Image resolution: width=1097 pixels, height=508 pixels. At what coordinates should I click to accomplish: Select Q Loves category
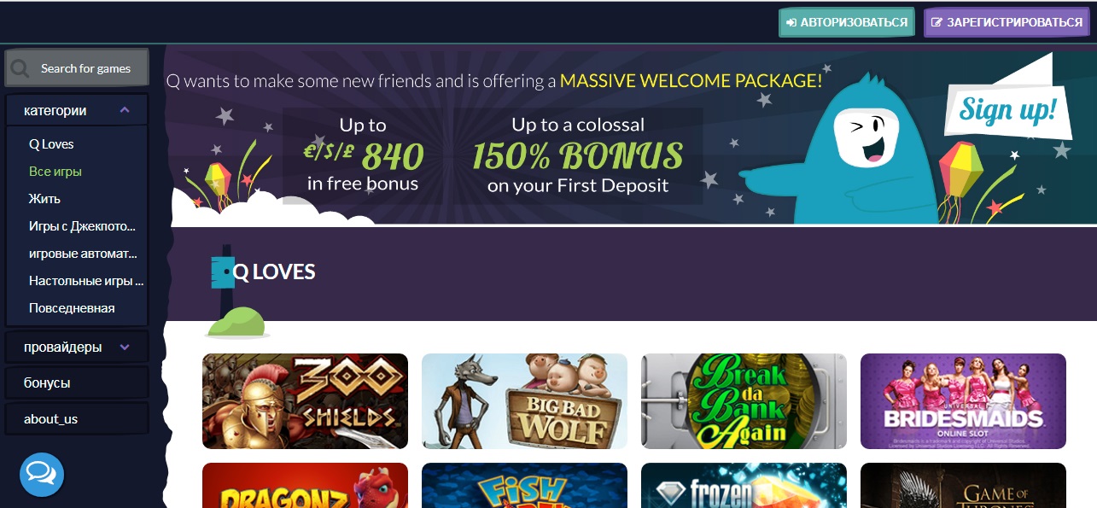(51, 144)
